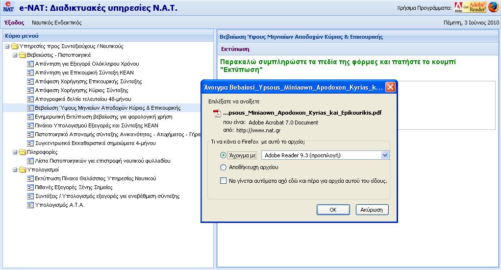Open Πιθανές Εξαγορές Ξένης Σημαίας
Viewport: 501px width, 270px height.
(x=74, y=188)
